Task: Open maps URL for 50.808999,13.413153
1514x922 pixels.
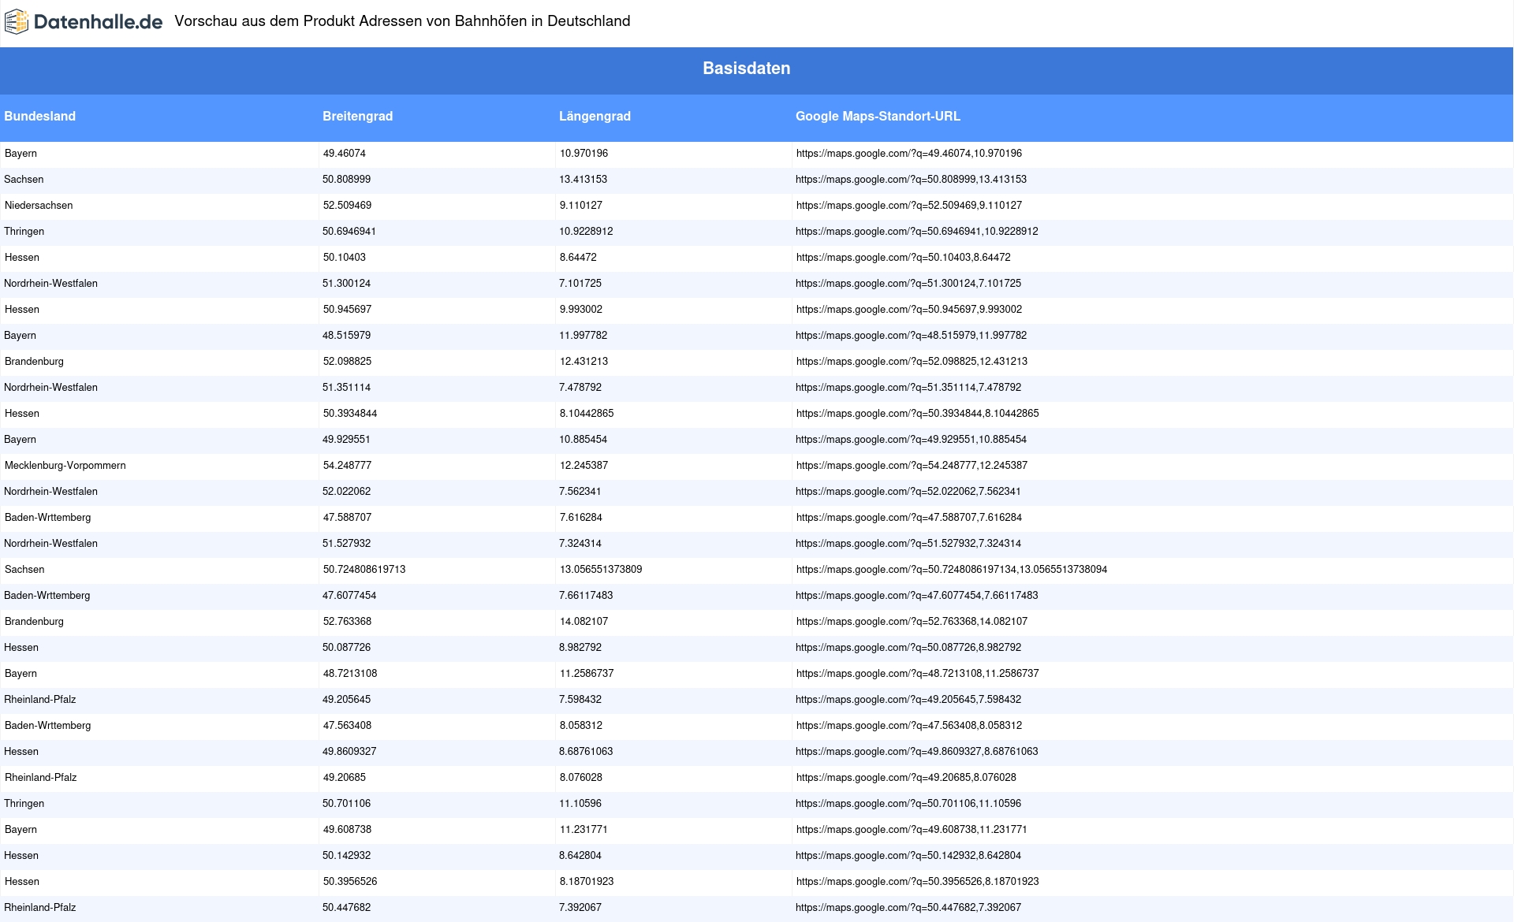Action: (x=911, y=180)
